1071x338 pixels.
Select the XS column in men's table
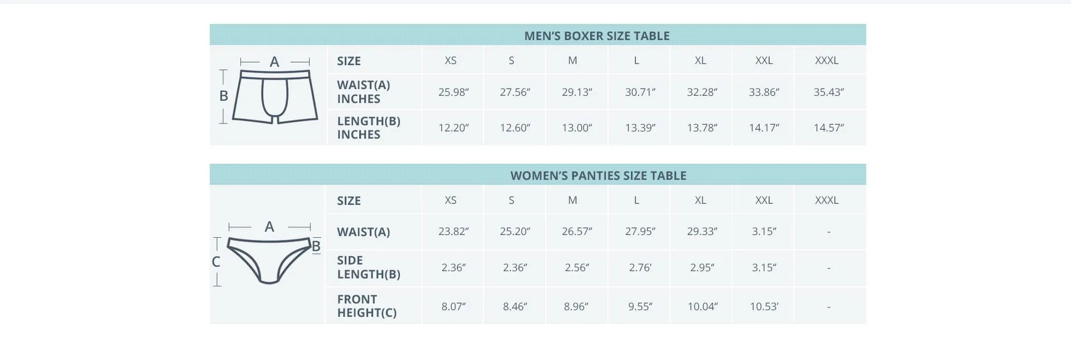[x=451, y=61]
